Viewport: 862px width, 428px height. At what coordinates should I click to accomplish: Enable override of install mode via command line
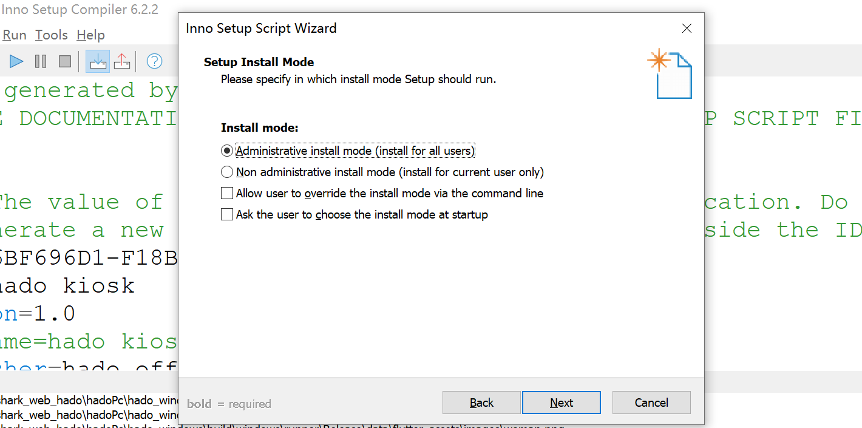pos(227,193)
